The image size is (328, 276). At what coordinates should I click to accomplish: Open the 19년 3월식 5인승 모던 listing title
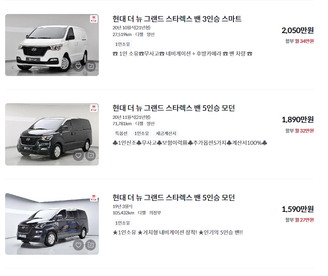pyautogui.click(x=174, y=197)
